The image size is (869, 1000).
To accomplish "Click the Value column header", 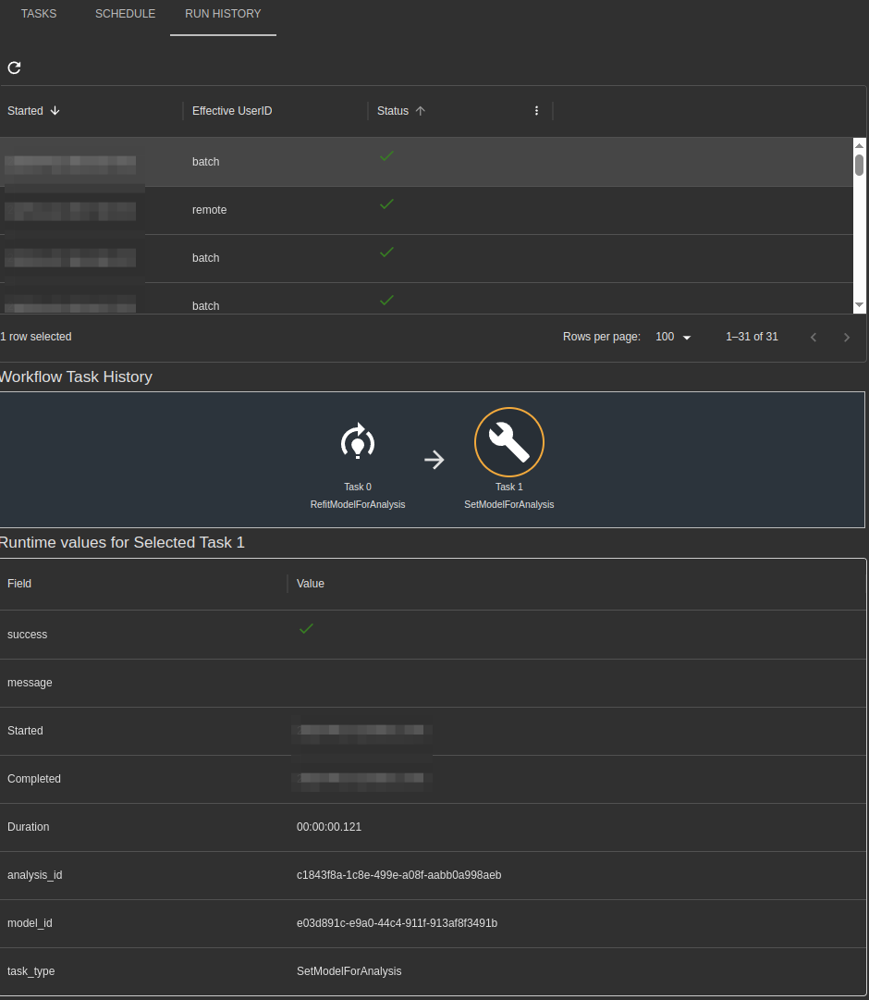I will point(311,584).
